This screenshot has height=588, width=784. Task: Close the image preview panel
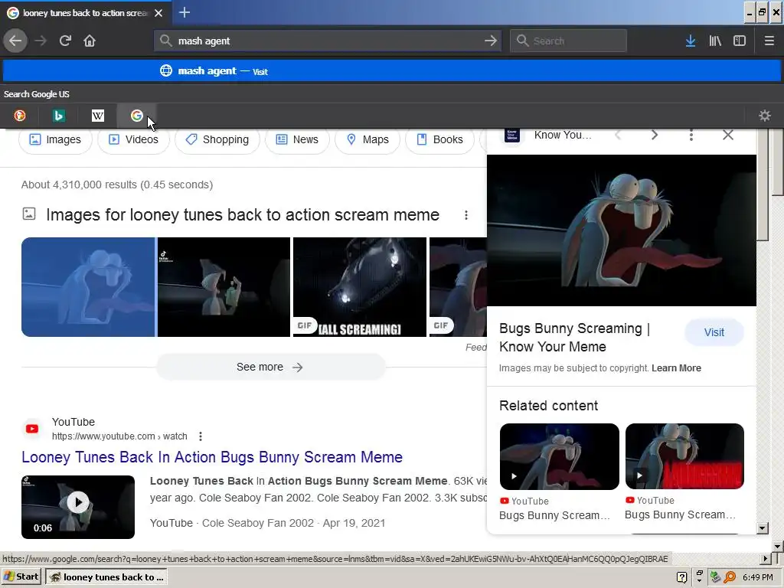[728, 135]
